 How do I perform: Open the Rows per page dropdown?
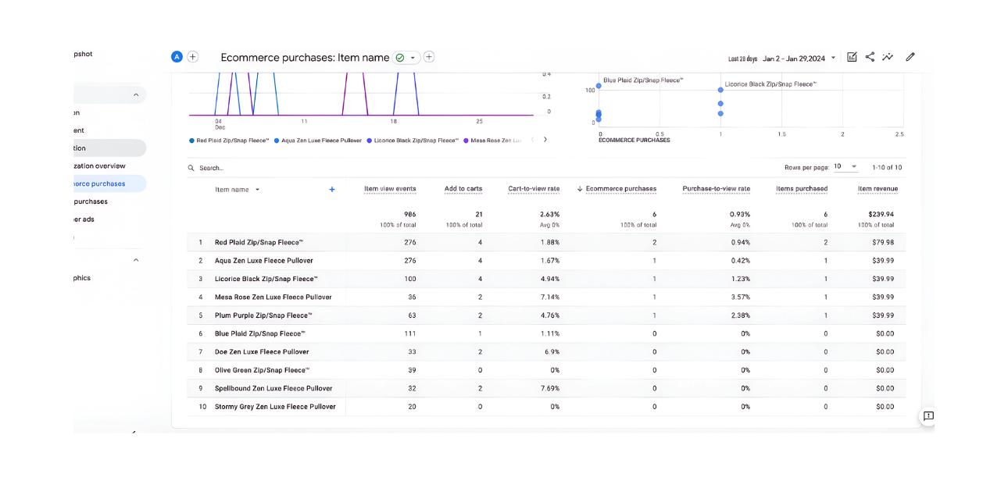click(x=845, y=167)
